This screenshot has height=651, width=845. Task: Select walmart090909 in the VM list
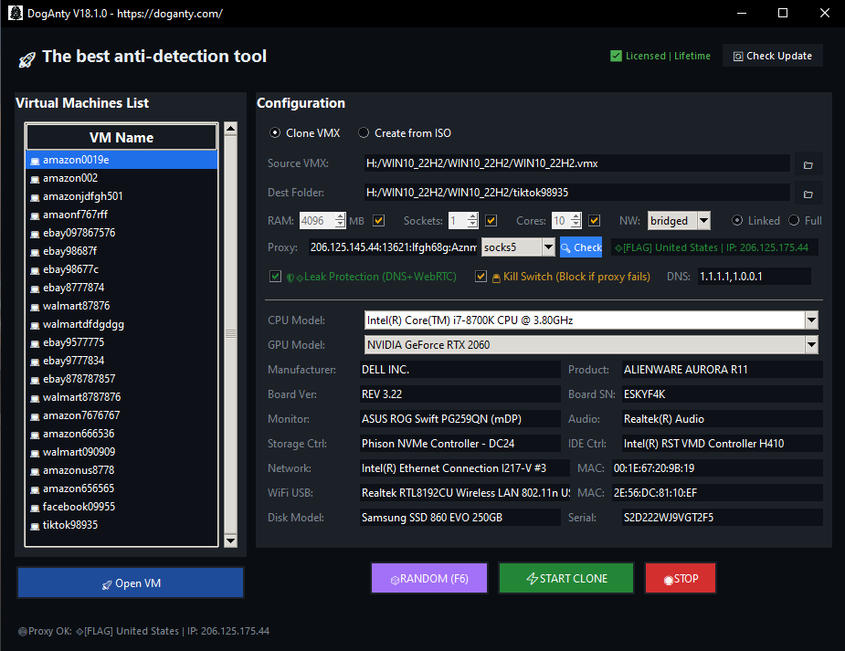point(121,452)
